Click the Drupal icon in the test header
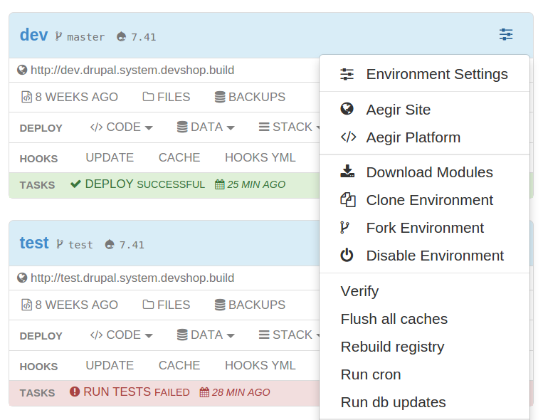Image resolution: width=543 pixels, height=420 pixels. click(x=110, y=244)
